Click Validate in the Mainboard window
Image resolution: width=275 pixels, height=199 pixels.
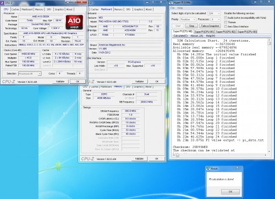139,82
